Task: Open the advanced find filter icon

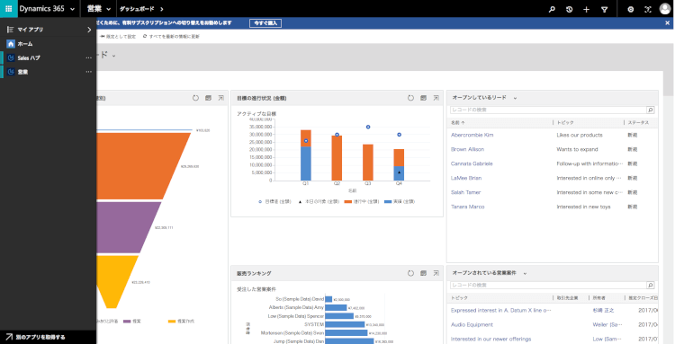Action: pyautogui.click(x=605, y=9)
